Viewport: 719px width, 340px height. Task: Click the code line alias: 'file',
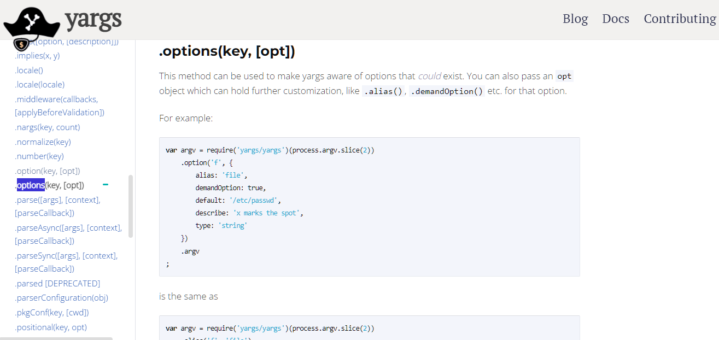[221, 175]
